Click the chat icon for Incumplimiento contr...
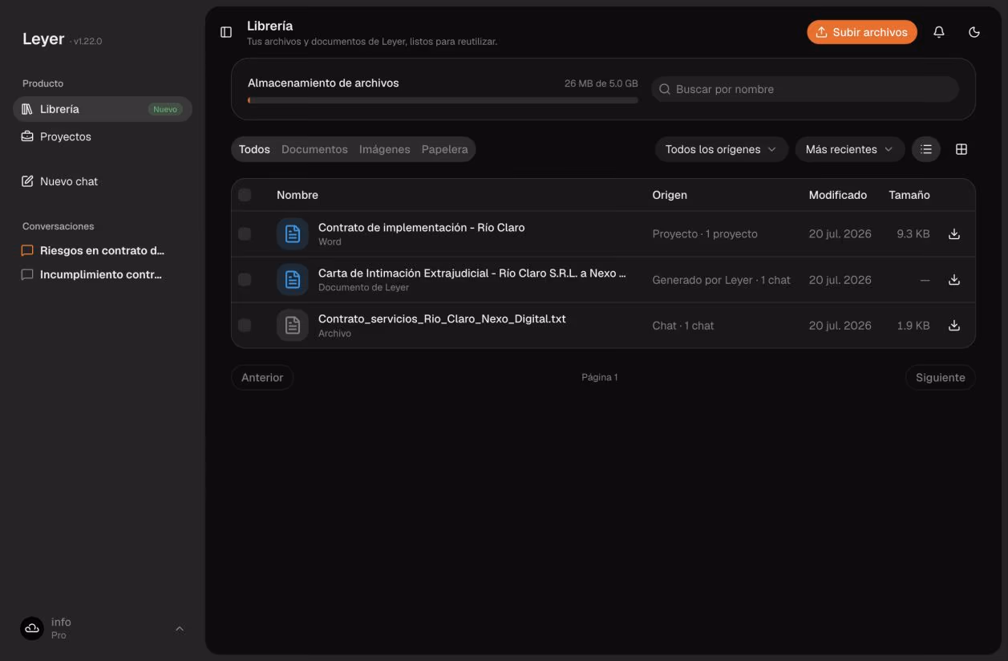This screenshot has width=1008, height=661. [27, 274]
